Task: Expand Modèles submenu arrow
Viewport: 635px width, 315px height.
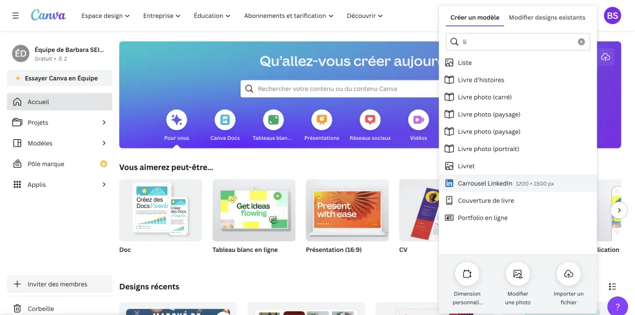Action: (x=104, y=143)
